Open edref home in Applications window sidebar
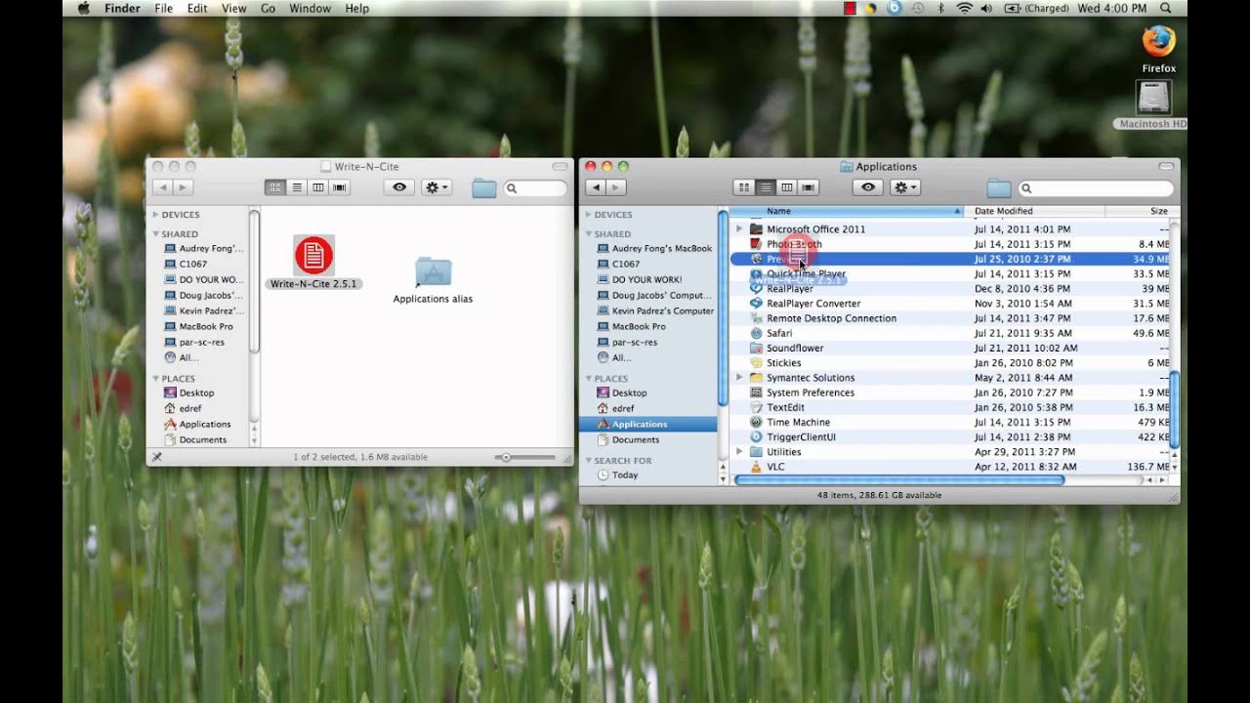The image size is (1250, 703). pos(623,408)
